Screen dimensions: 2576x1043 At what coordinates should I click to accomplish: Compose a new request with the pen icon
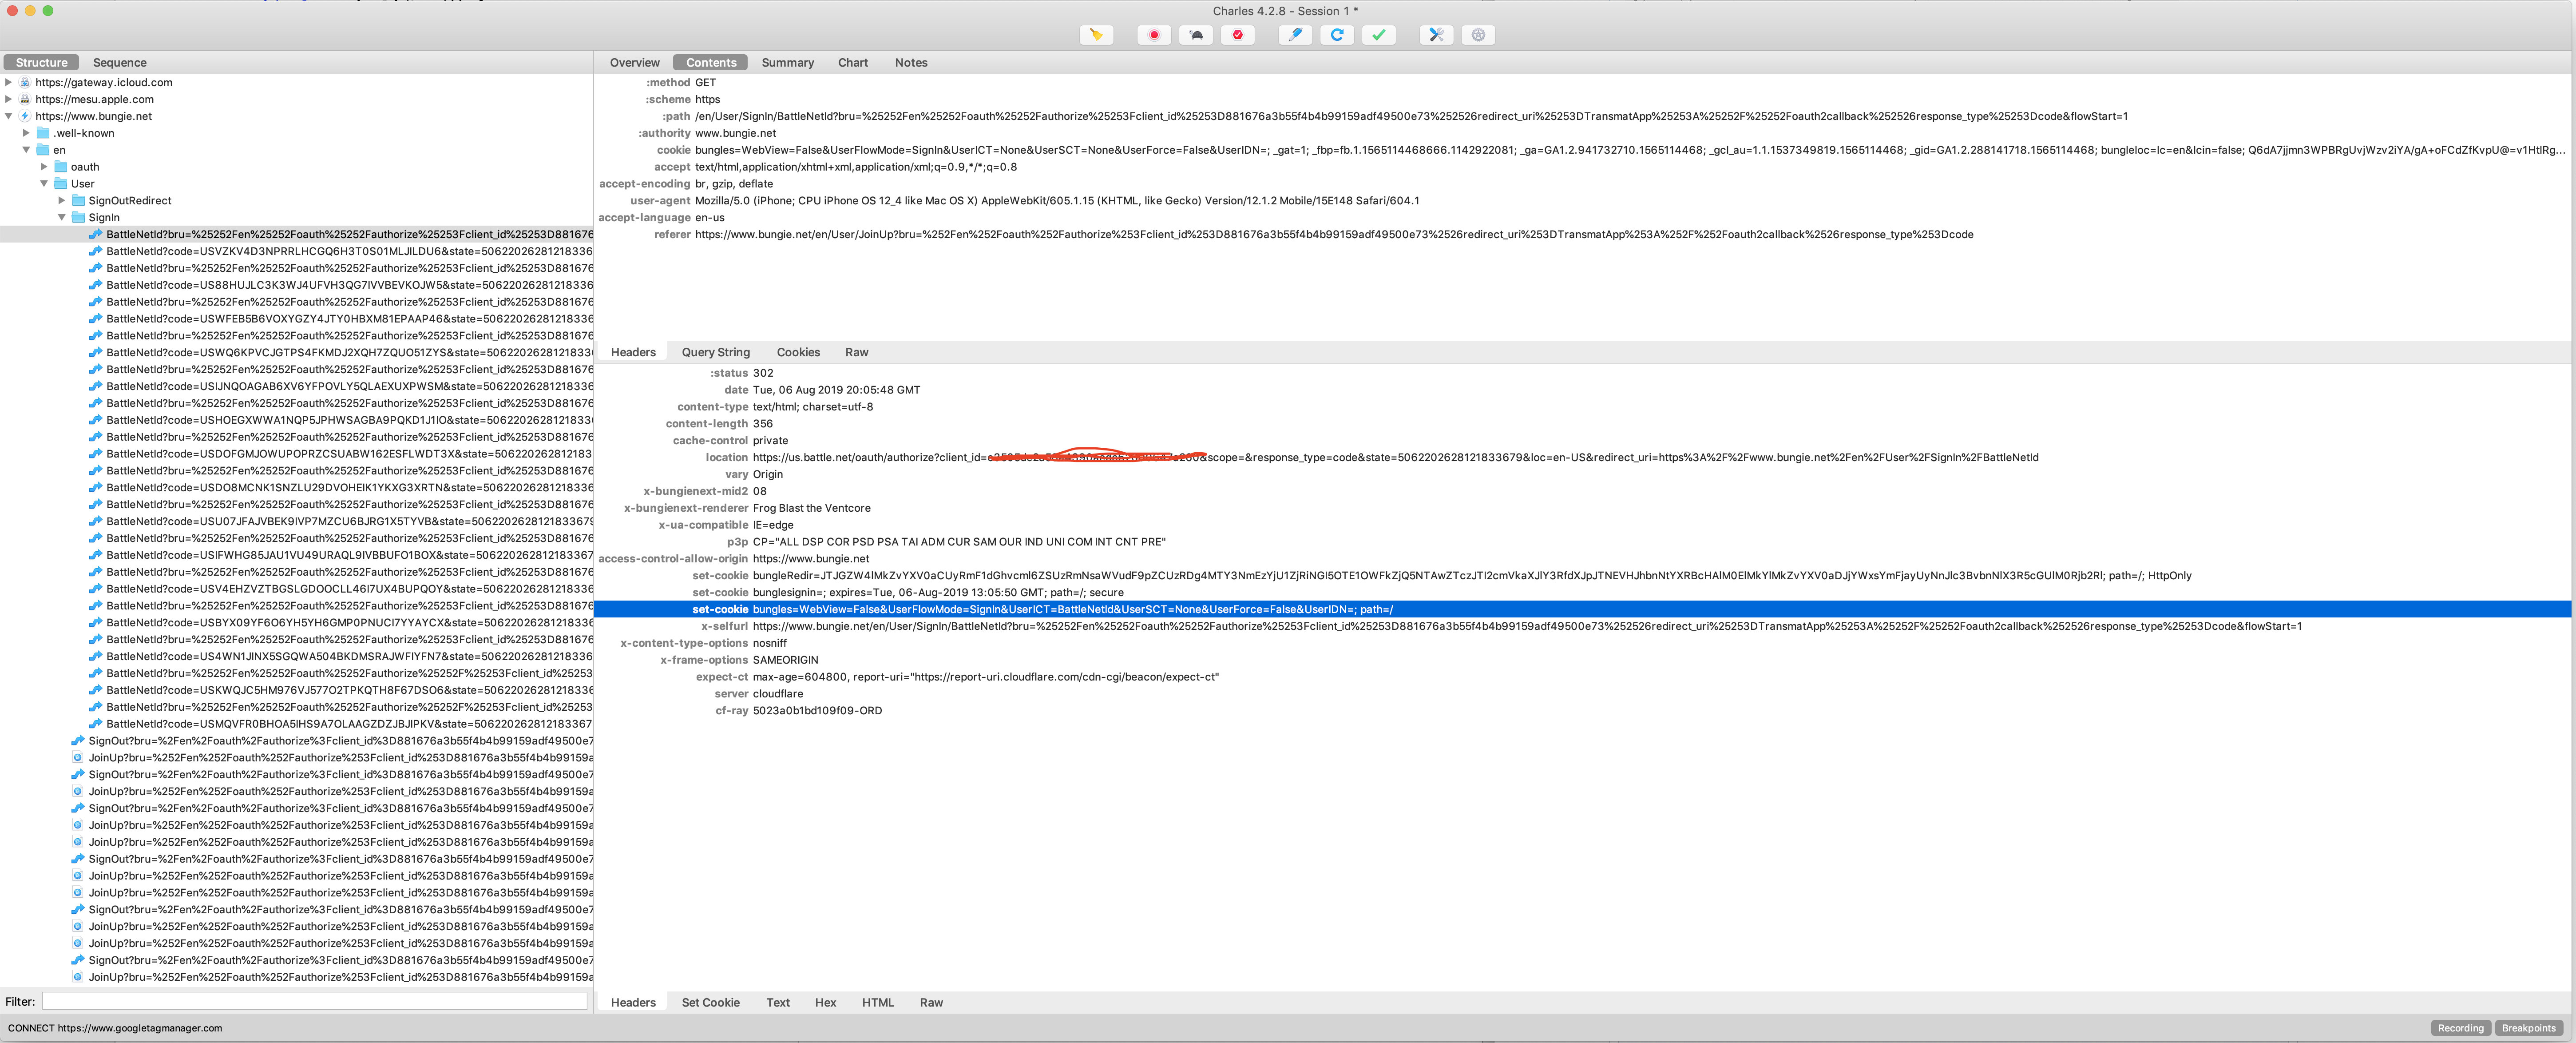(1295, 35)
